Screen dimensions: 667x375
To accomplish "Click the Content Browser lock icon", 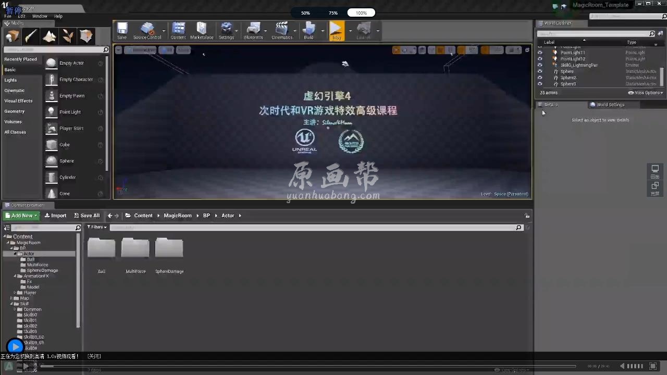I will [527, 216].
